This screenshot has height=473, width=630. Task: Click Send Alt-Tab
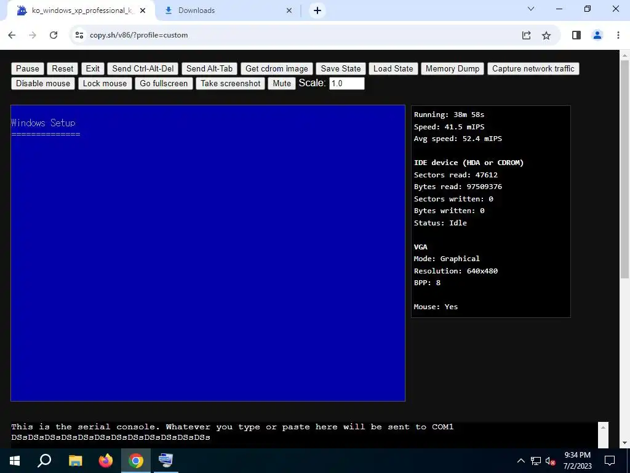click(x=209, y=68)
